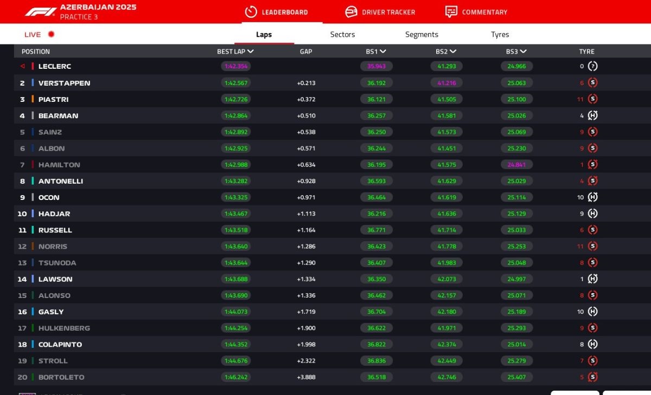Click Hamilton's soft tyre icon
Viewport: 651px width, 395px height.
[x=592, y=164]
